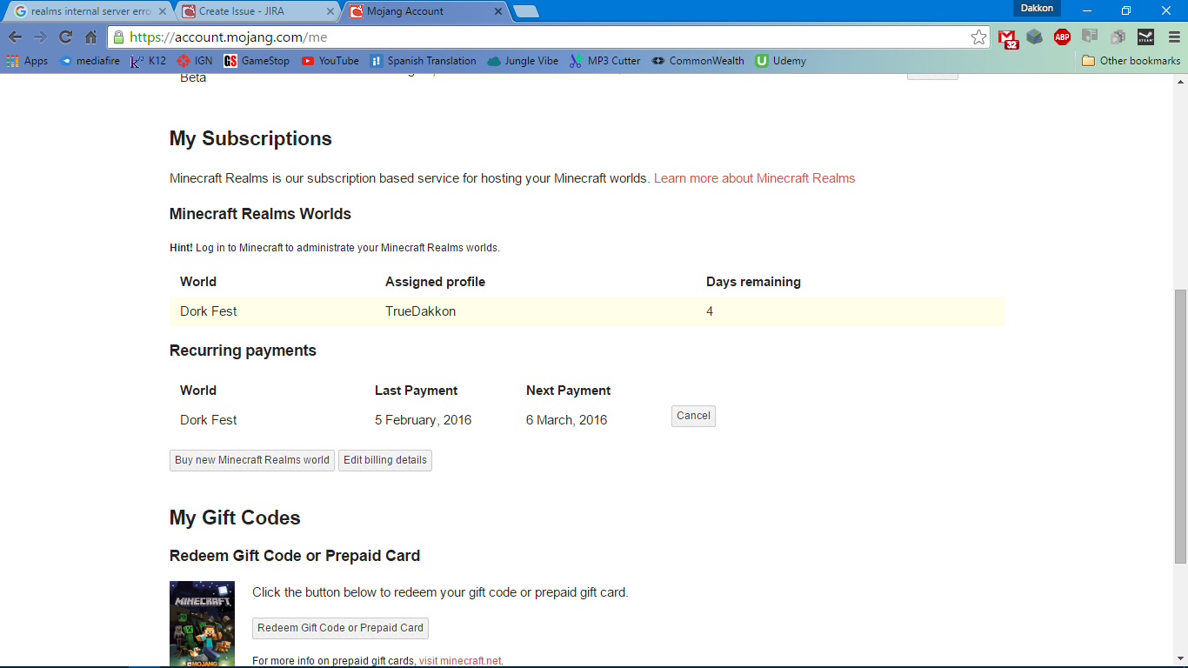The image size is (1188, 668).
Task: Select Dork Fest in the Recurring payments table
Action: point(209,420)
